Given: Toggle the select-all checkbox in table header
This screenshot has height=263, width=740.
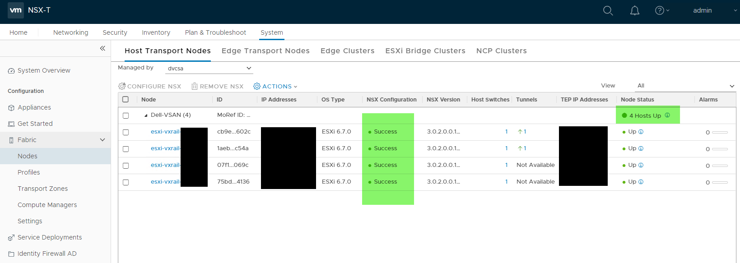Looking at the screenshot, I should (126, 99).
